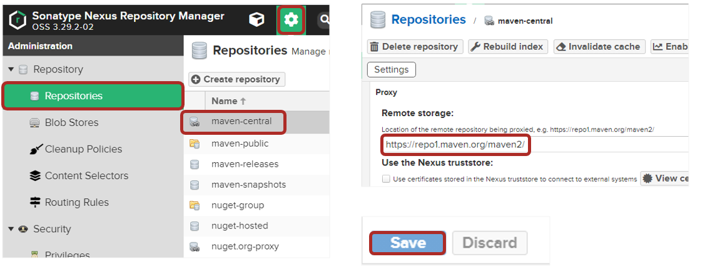Select the maven-central repository row
The height and width of the screenshot is (269, 715).
tap(241, 121)
